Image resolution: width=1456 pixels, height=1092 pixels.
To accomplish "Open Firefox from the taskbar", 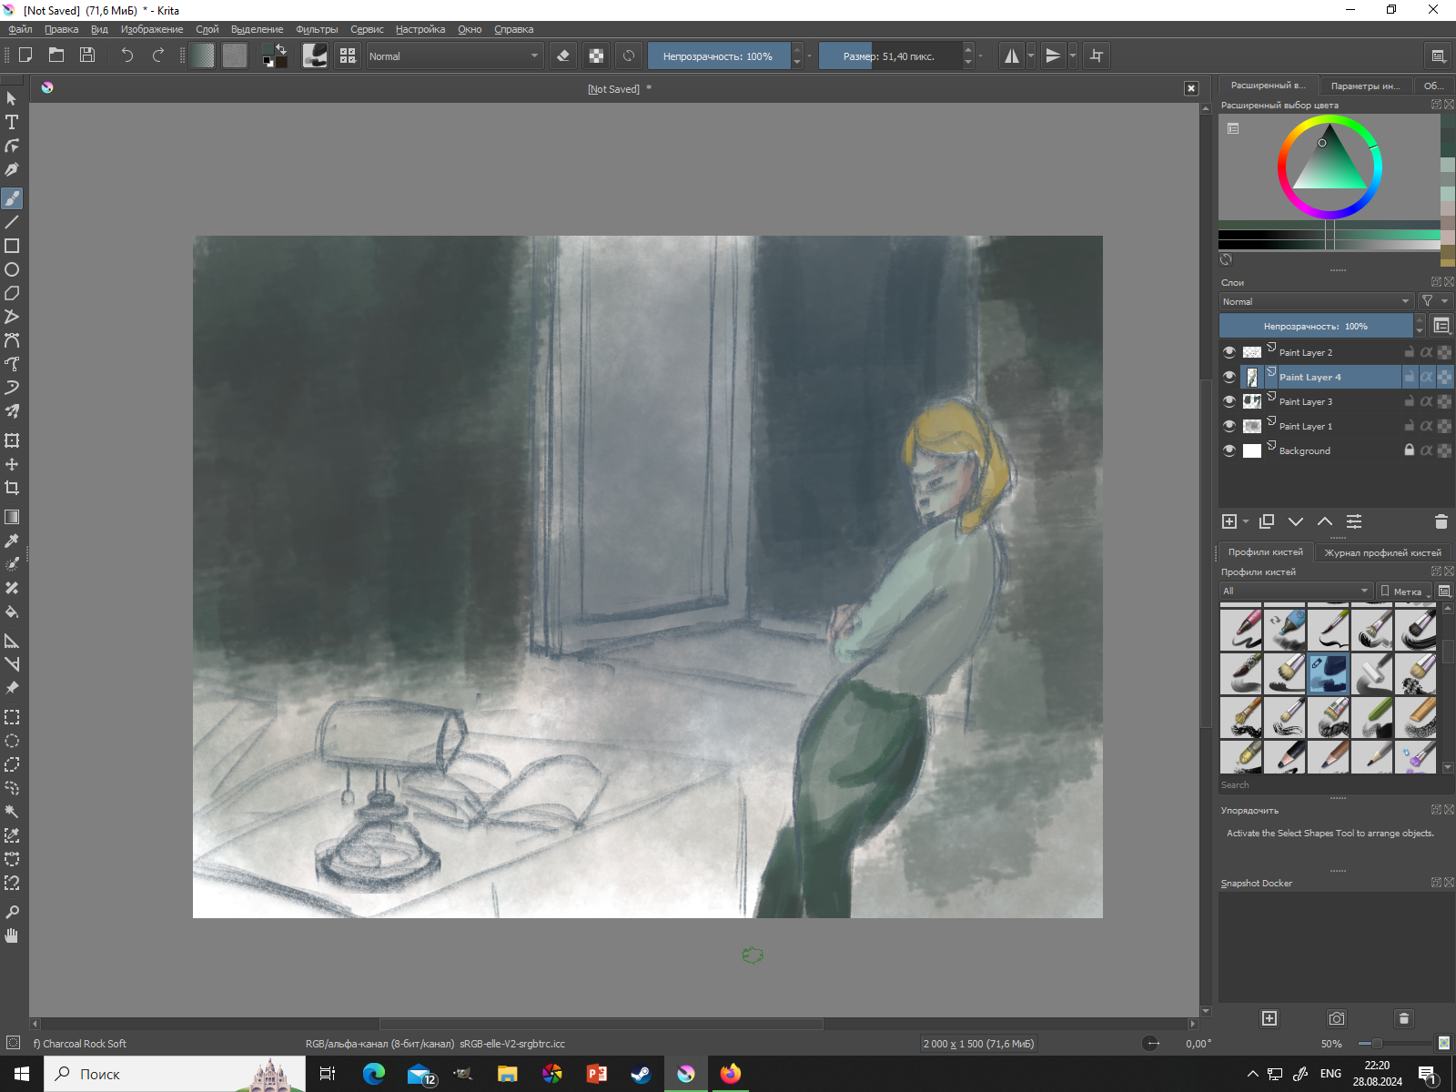I will coord(730,1074).
